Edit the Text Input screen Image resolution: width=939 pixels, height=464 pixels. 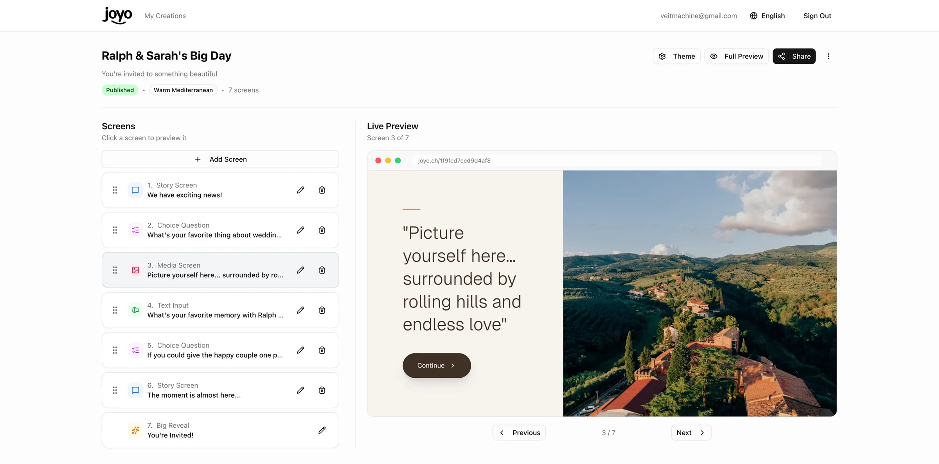tap(300, 310)
